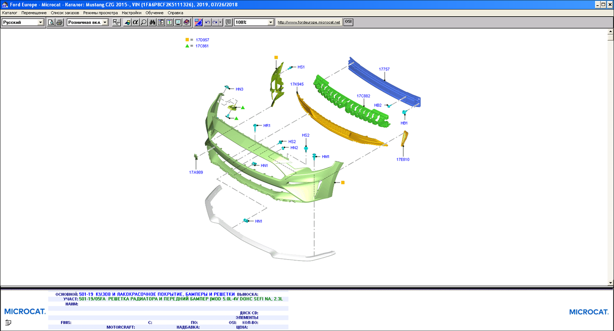This screenshot has height=331, width=614.
Task: Click the Microcat app icon in title bar
Action: tap(4, 4)
